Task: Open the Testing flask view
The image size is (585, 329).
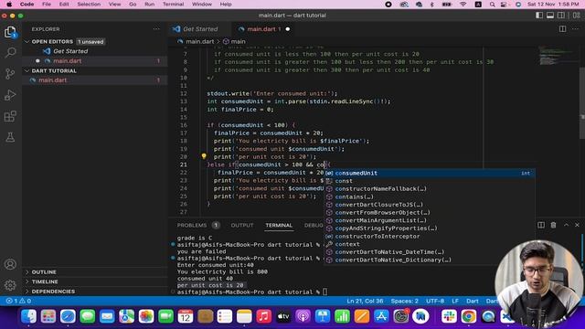Action: (10, 137)
